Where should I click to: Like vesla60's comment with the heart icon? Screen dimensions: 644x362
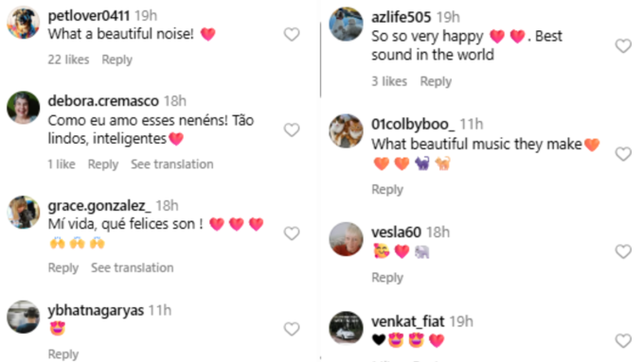(x=623, y=251)
